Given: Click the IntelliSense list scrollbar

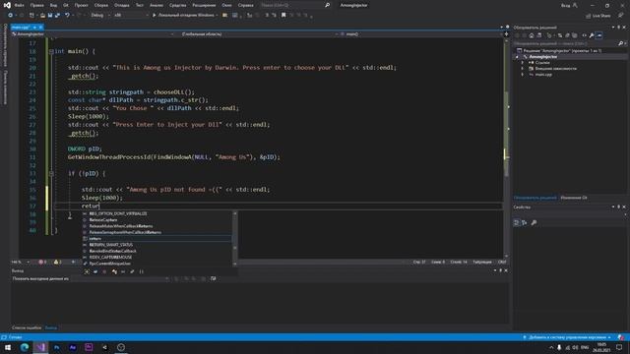Looking at the screenshot, I should pyautogui.click(x=235, y=238).
